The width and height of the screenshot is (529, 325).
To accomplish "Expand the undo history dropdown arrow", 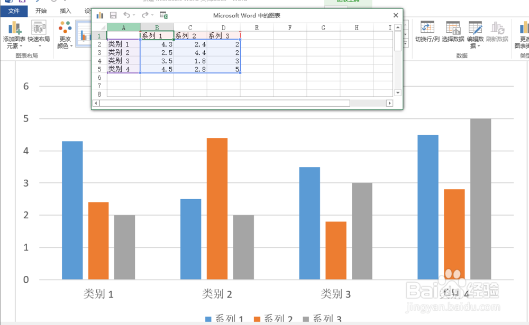I will pos(134,15).
